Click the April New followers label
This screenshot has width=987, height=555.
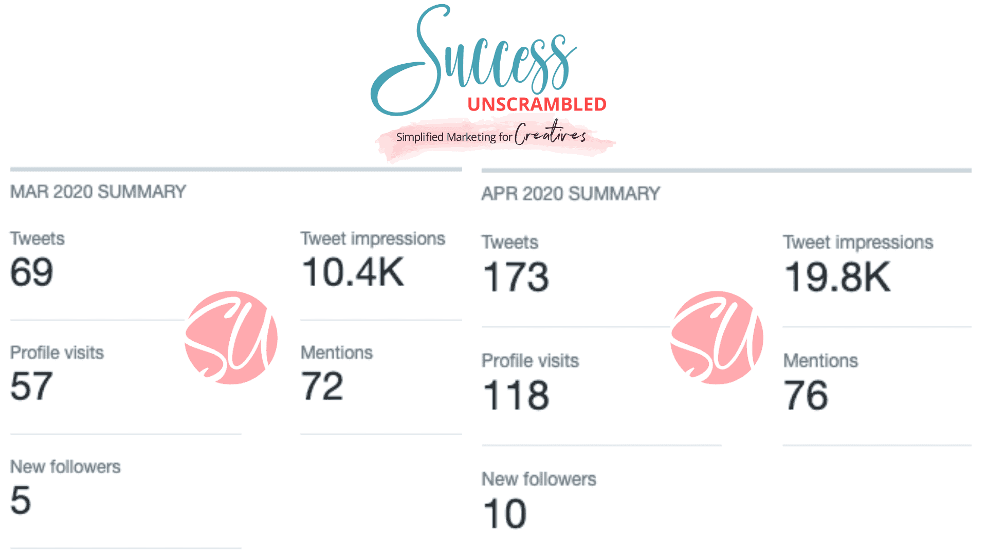coord(539,479)
